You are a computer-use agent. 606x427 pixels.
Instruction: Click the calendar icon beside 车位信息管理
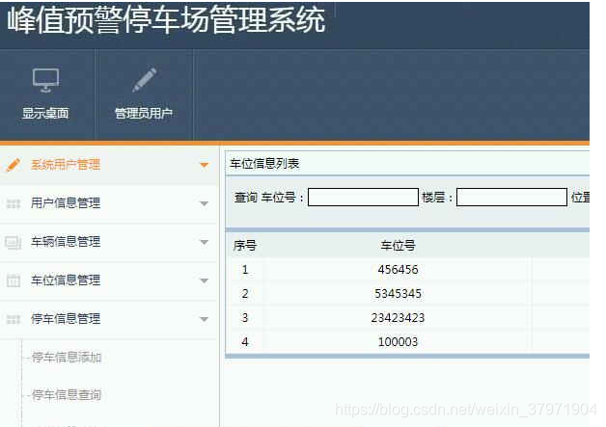tap(14, 280)
